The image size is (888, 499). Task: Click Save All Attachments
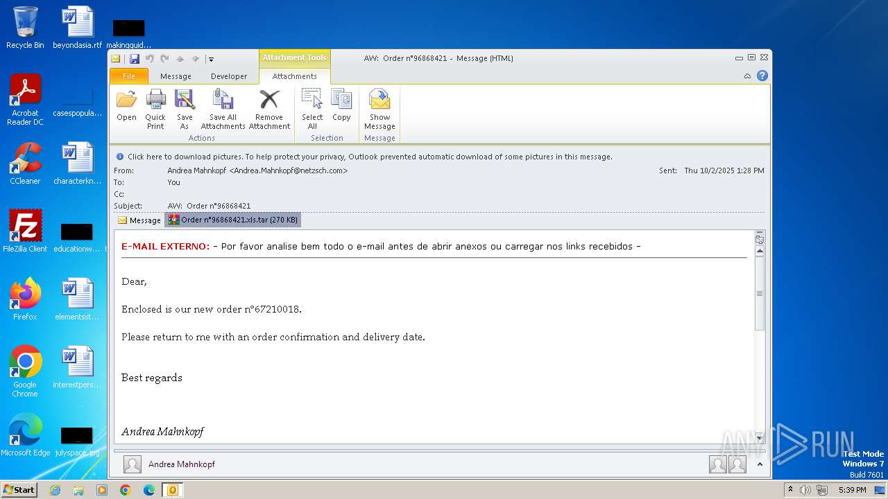coord(223,110)
